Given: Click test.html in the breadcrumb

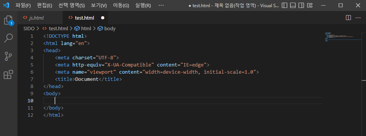Looking at the screenshot, I should coord(58,29).
